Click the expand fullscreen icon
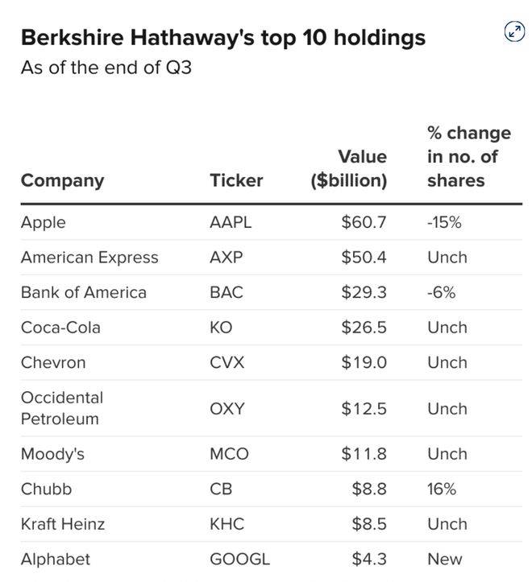The height and width of the screenshot is (582, 532). click(x=513, y=31)
